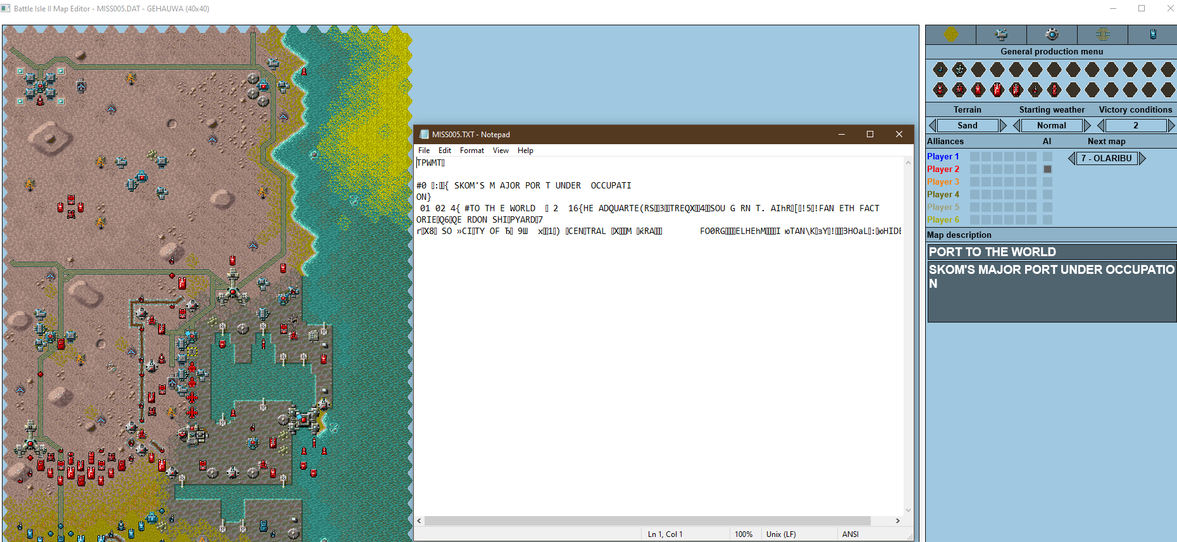The image size is (1177, 542).
Task: Click the PORT TO THE WORLD title field
Action: pos(1052,252)
